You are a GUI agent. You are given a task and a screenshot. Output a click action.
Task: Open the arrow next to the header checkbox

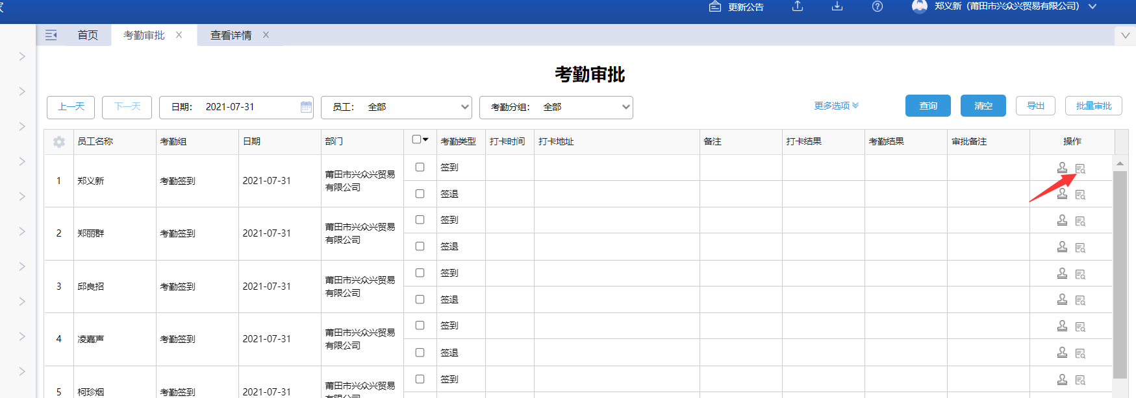425,139
